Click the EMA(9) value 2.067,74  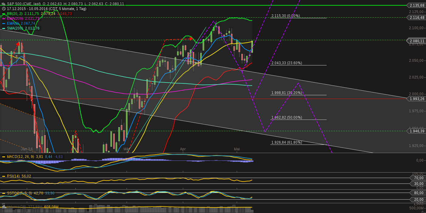click(28, 23)
